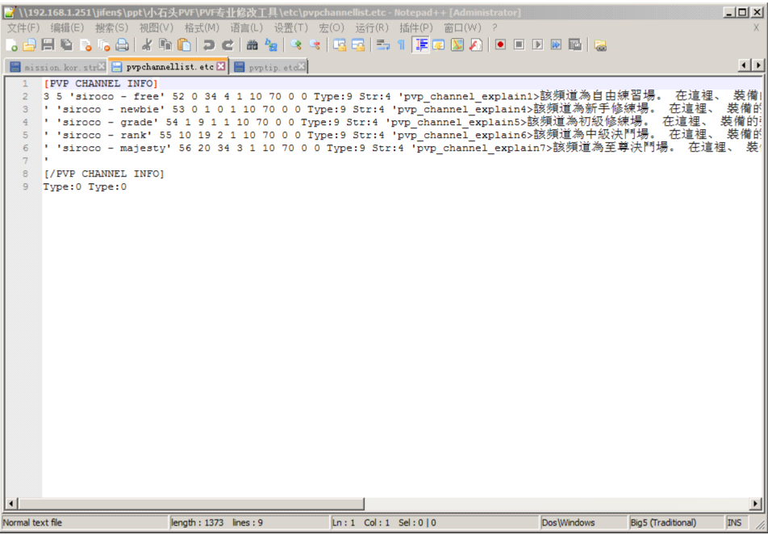Click the Save All icon
This screenshot has width=768, height=535.
(x=67, y=45)
